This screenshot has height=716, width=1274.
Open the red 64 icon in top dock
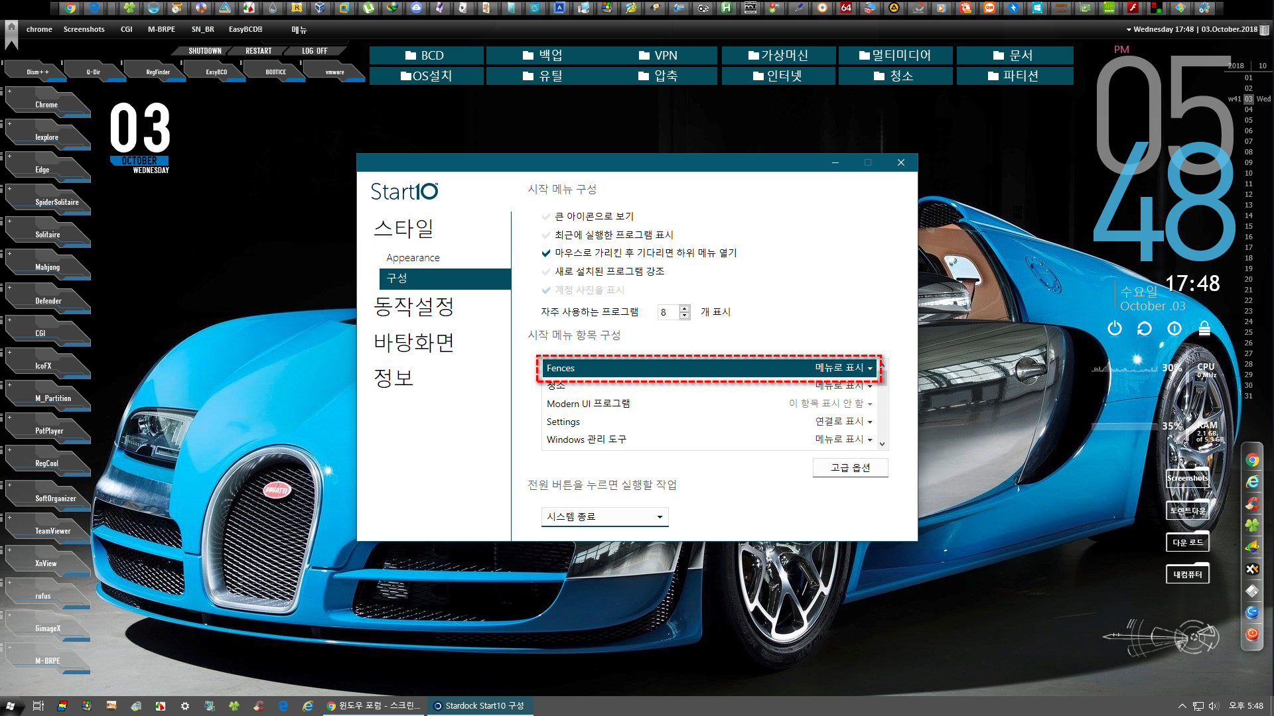coord(846,8)
